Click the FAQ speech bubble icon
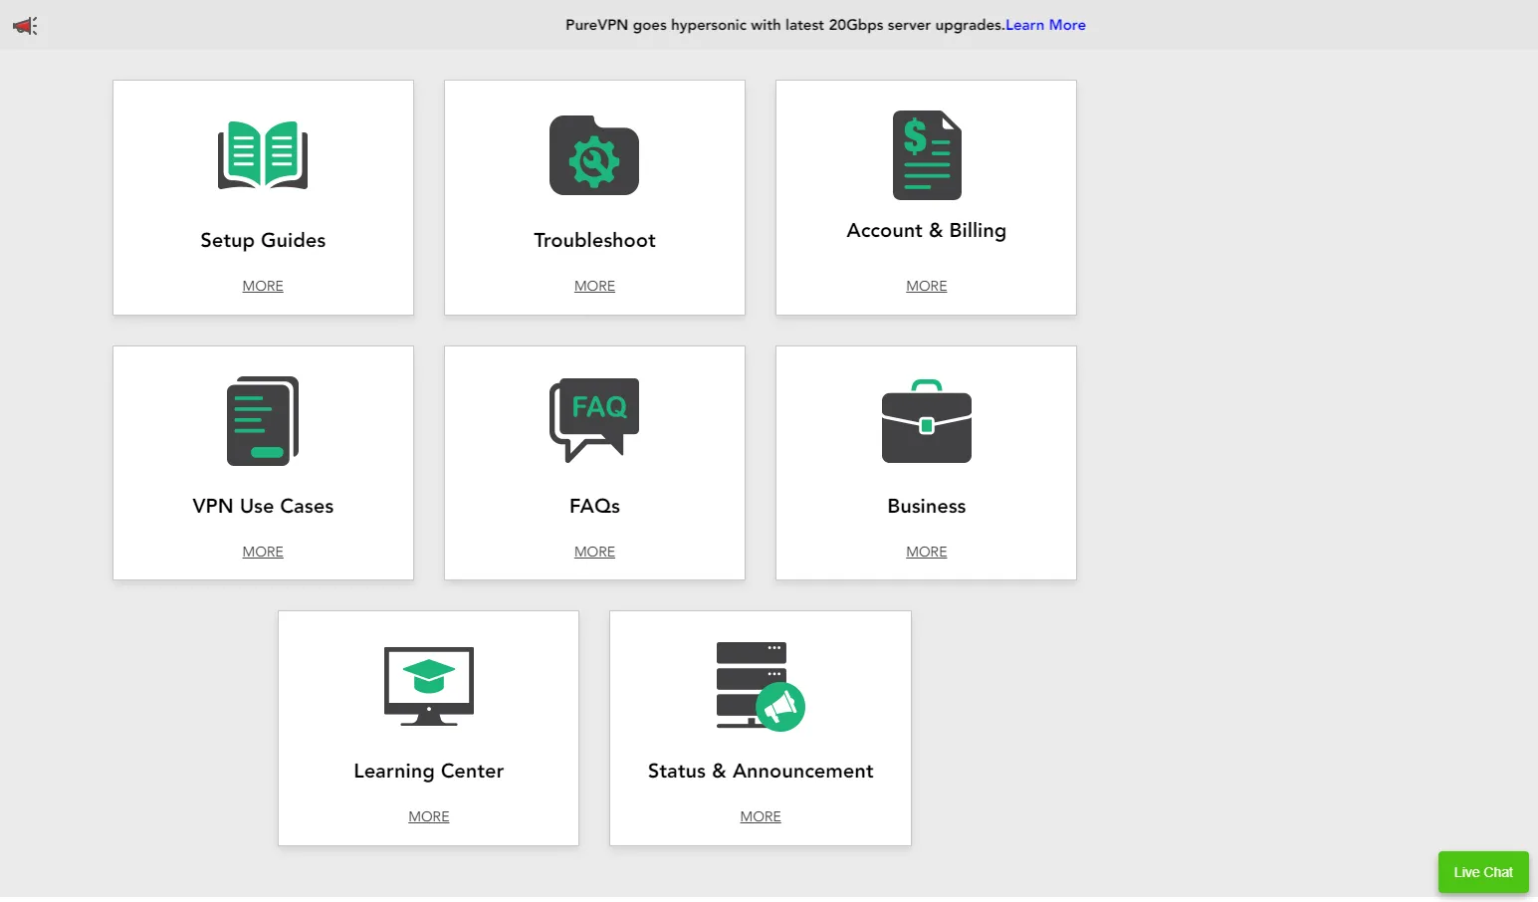 pyautogui.click(x=594, y=420)
